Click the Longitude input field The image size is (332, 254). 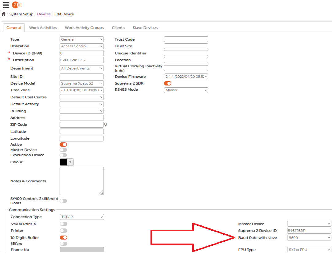(x=82, y=138)
